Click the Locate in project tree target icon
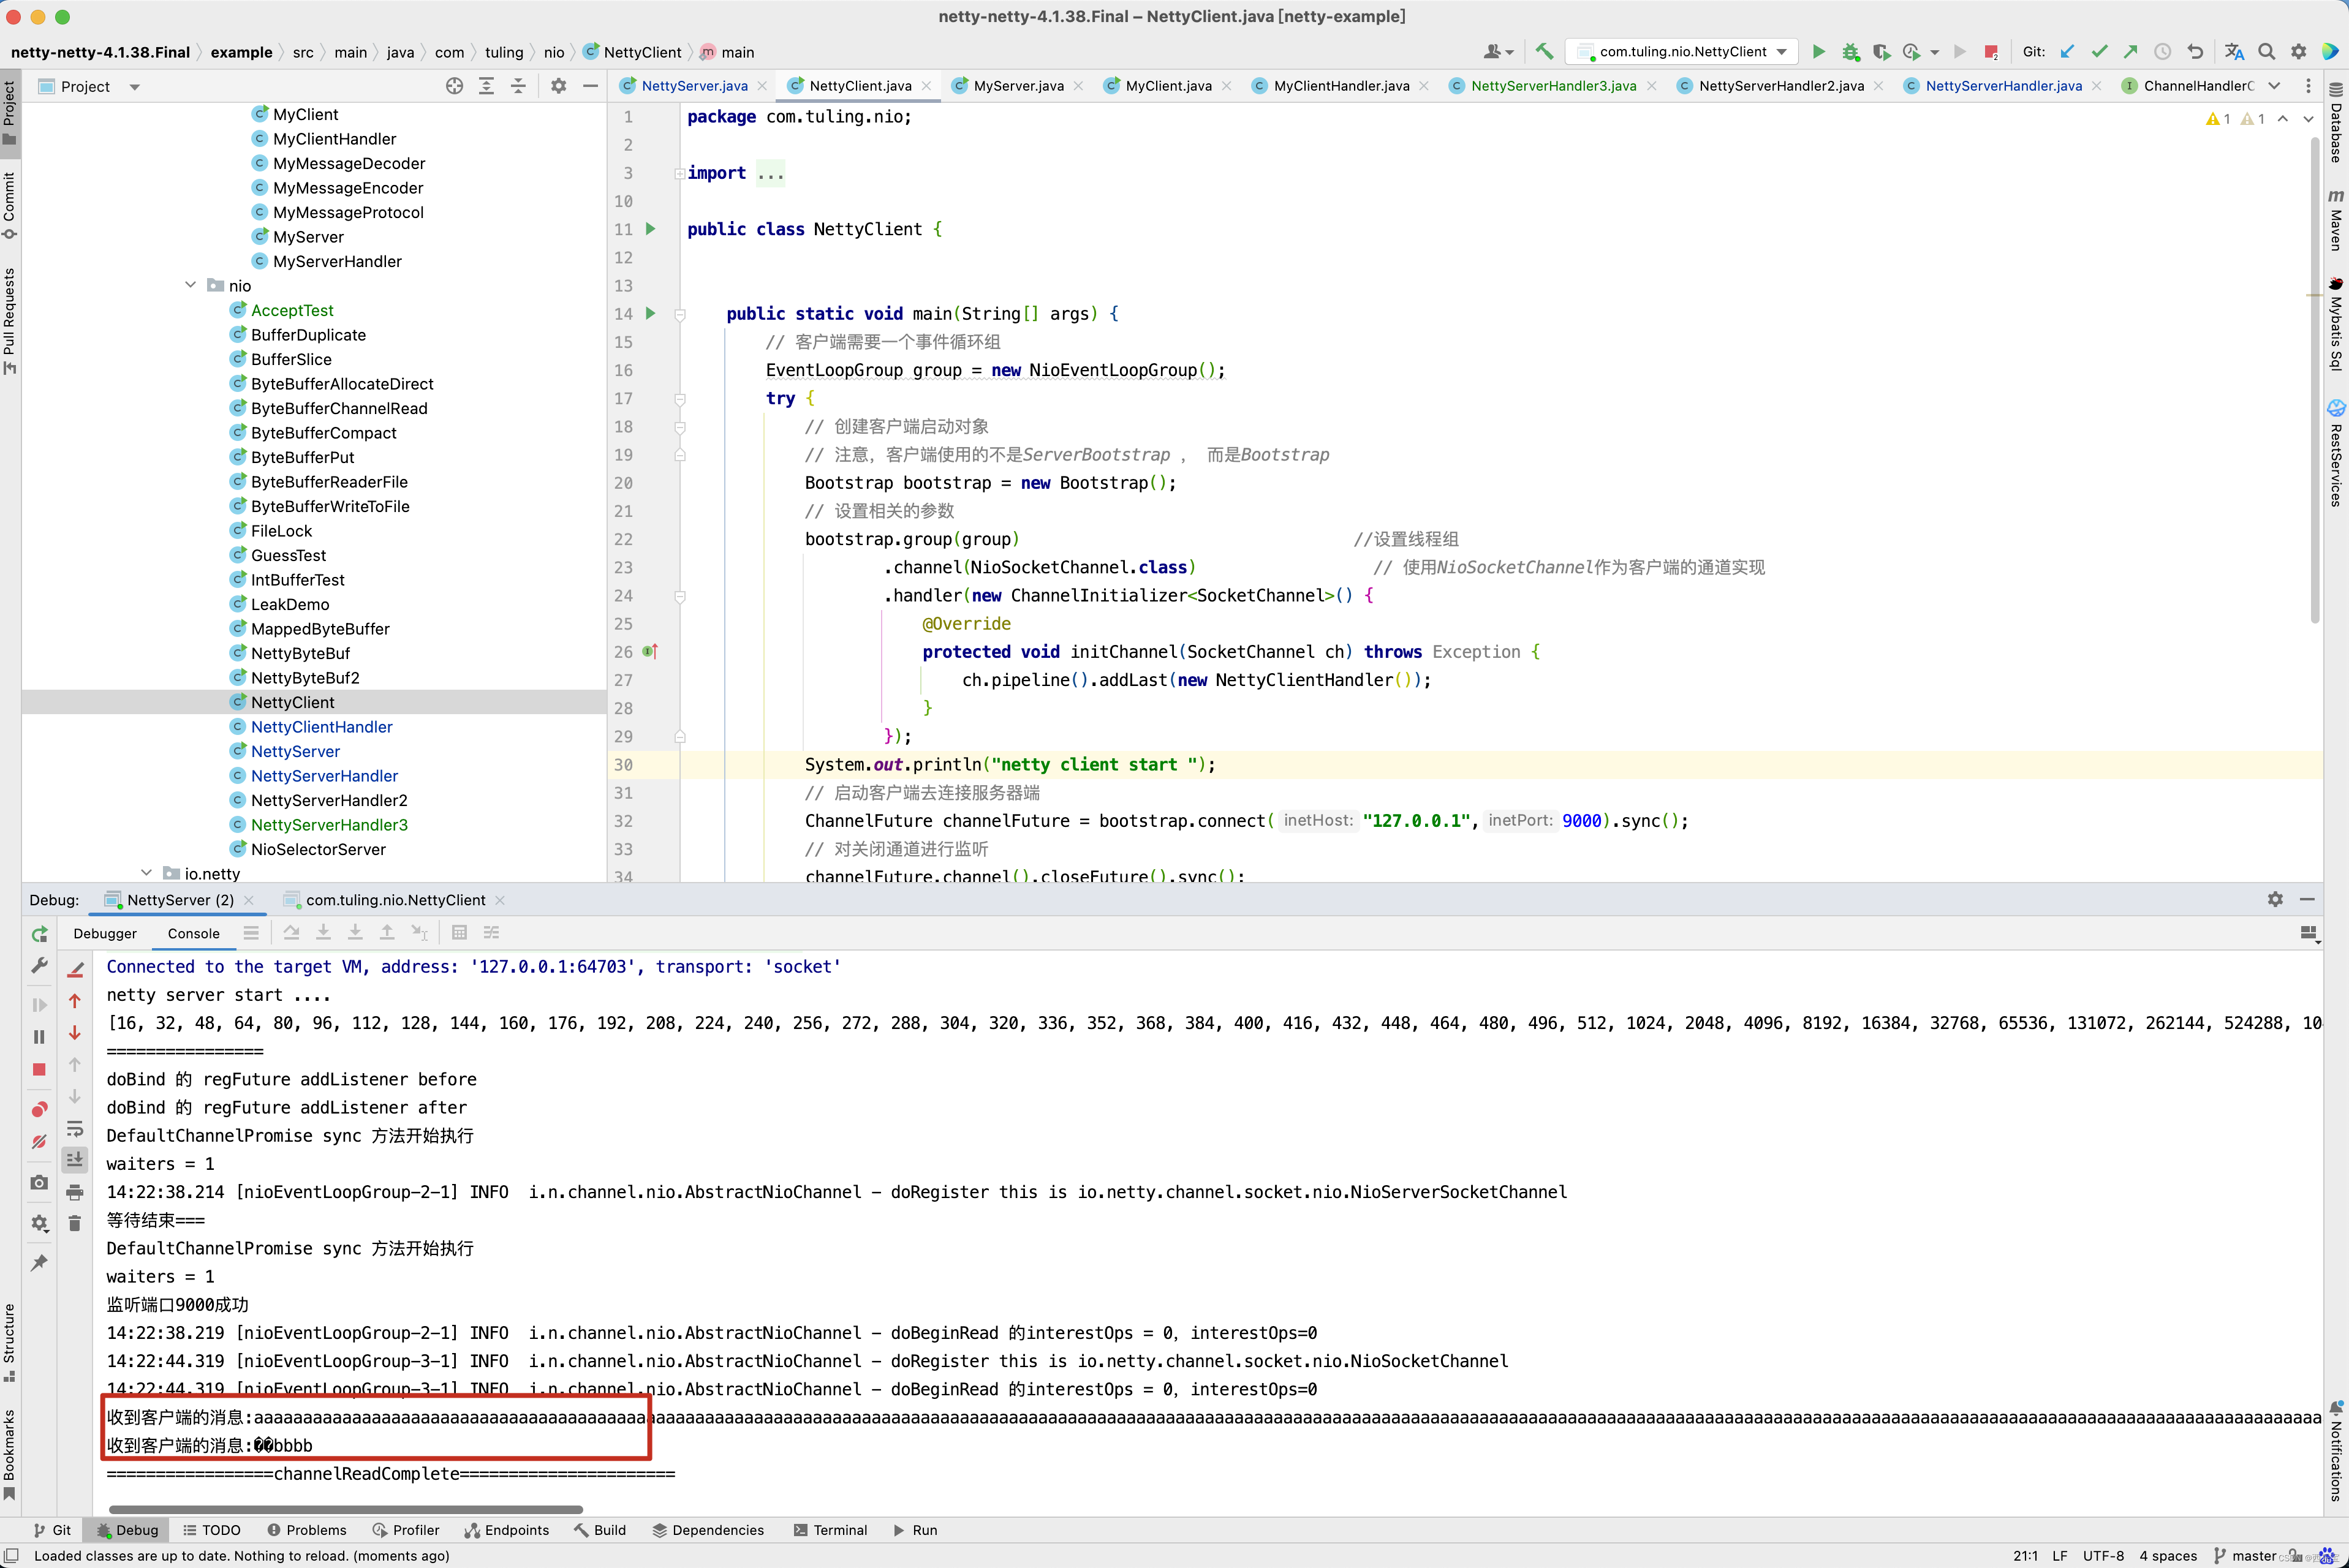The image size is (2349, 1568). click(x=454, y=86)
